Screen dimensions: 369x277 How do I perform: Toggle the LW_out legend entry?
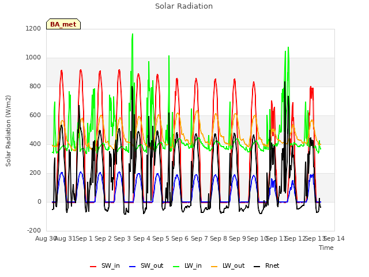coord(228,265)
